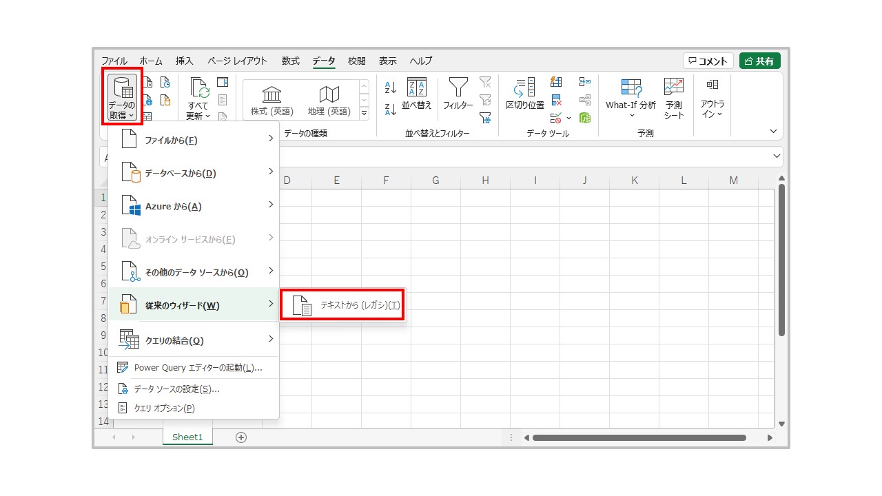Click the Data Validation dropdown arrow

click(569, 118)
